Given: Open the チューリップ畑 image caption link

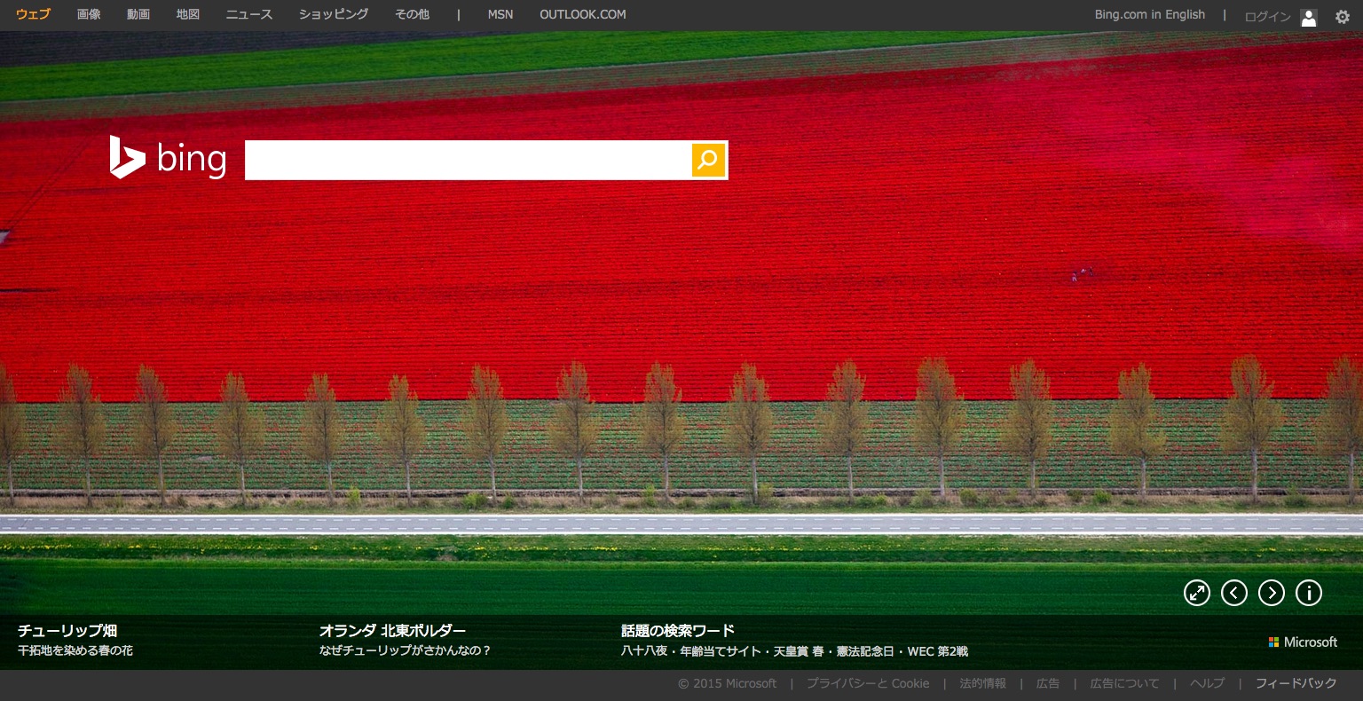Looking at the screenshot, I should (x=67, y=631).
